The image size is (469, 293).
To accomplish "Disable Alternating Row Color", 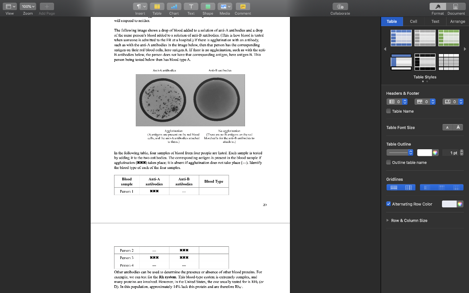I will pos(388,204).
